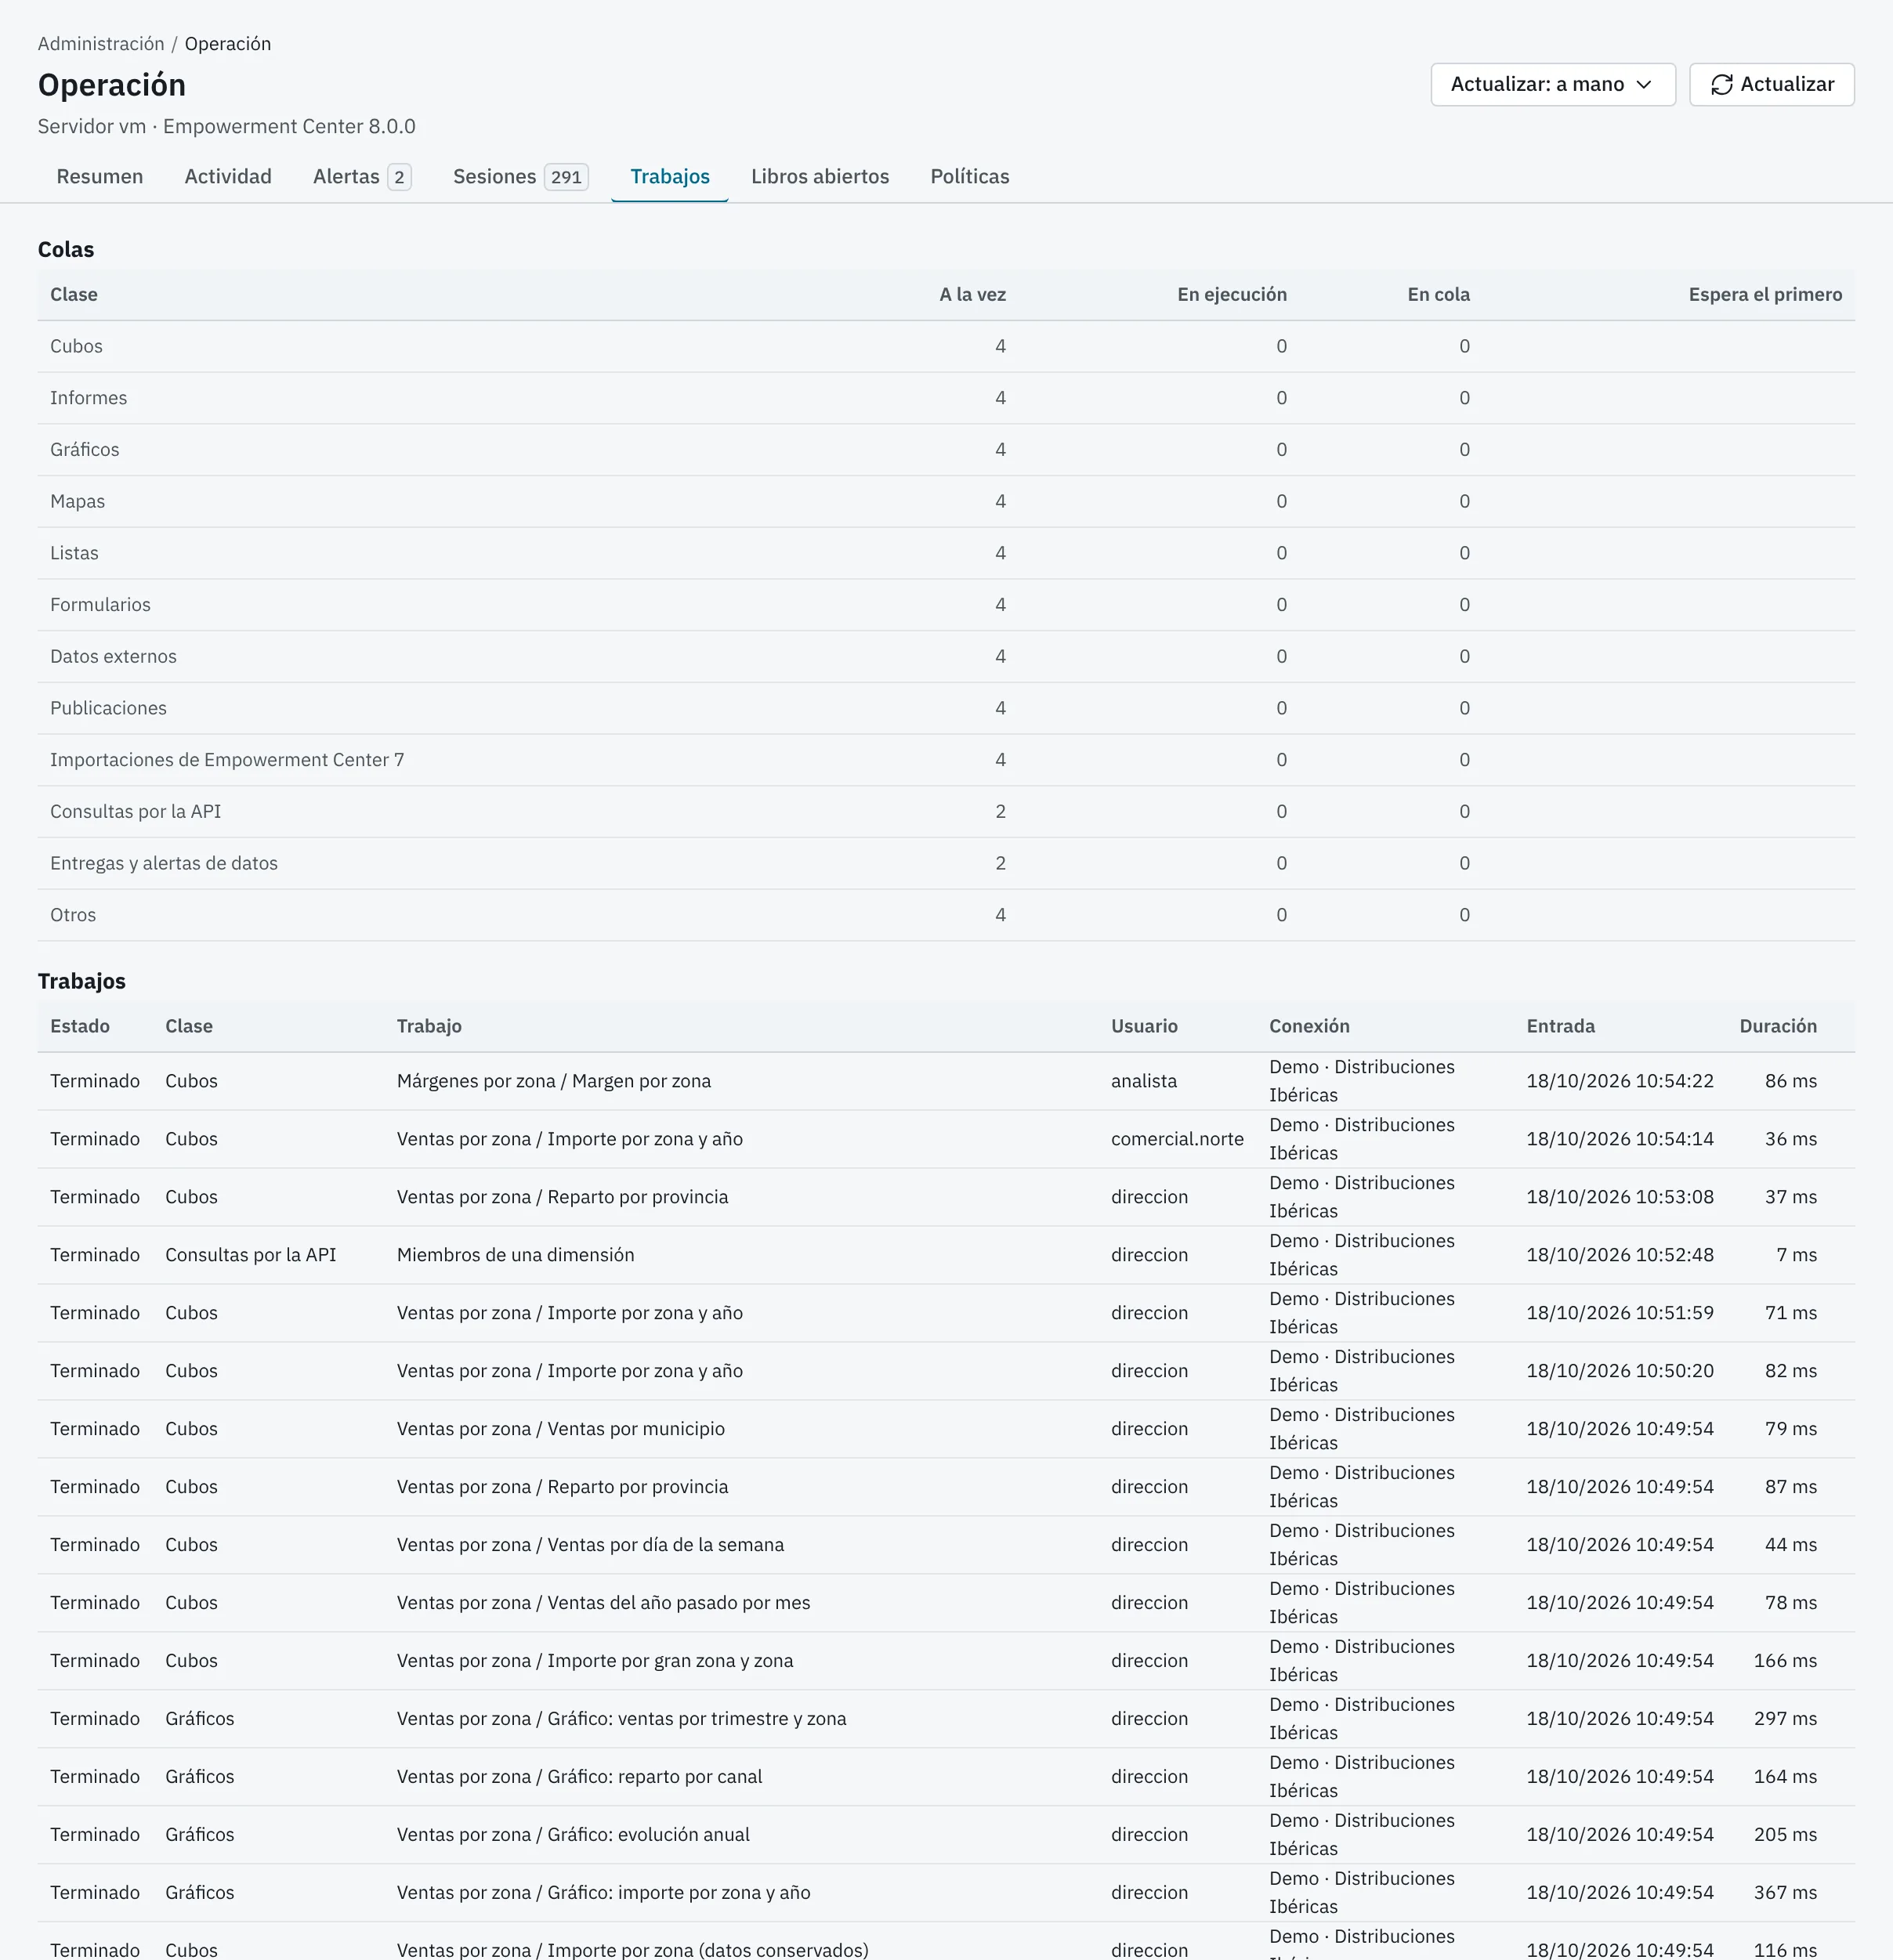Select job 'Importe por gran zona y zona'
Screen dimensions: 1893x1960
[946, 1661]
